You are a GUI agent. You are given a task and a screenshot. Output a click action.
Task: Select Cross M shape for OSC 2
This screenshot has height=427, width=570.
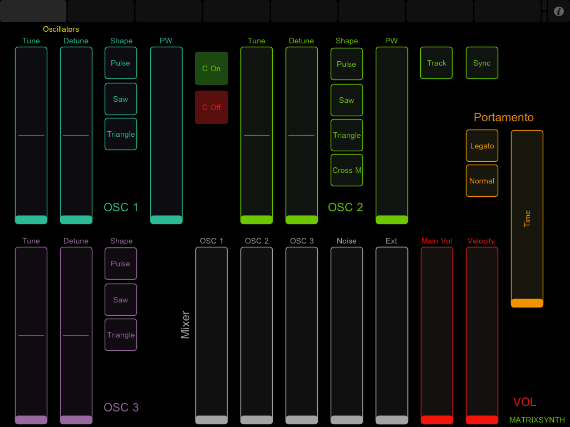pyautogui.click(x=347, y=170)
